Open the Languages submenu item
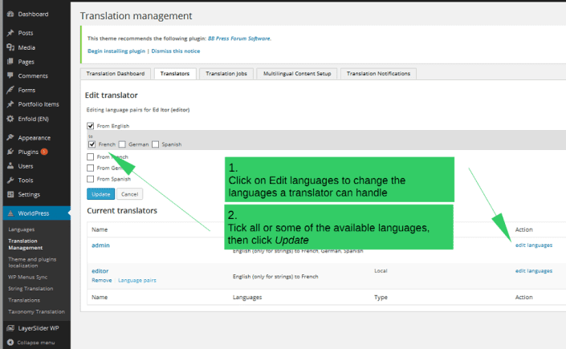The image size is (566, 349). [22, 229]
